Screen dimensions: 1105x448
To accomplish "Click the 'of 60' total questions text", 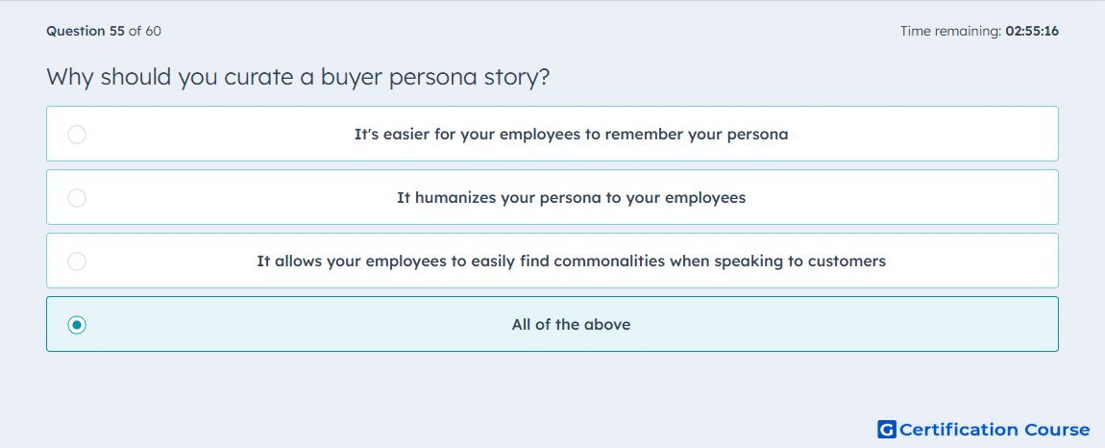I will [x=144, y=31].
